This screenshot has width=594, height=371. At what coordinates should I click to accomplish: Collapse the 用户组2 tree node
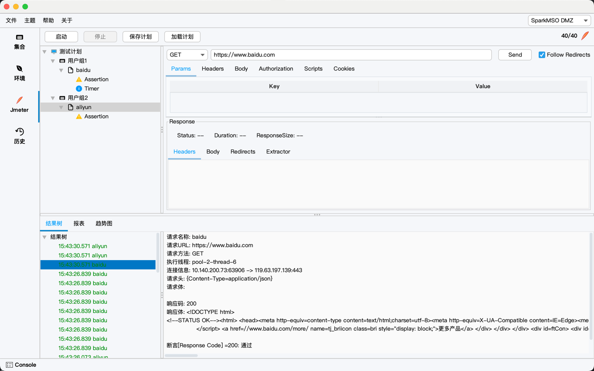(53, 98)
